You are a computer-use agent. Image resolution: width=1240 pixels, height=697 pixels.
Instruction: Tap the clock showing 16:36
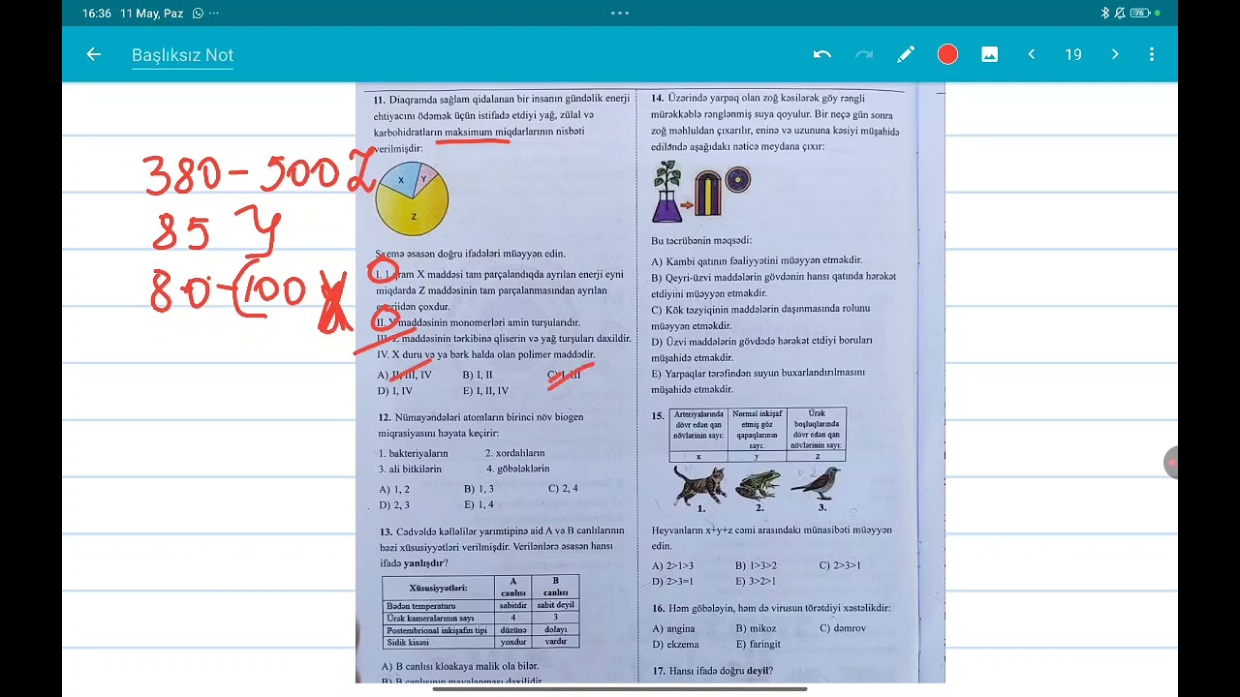96,14
